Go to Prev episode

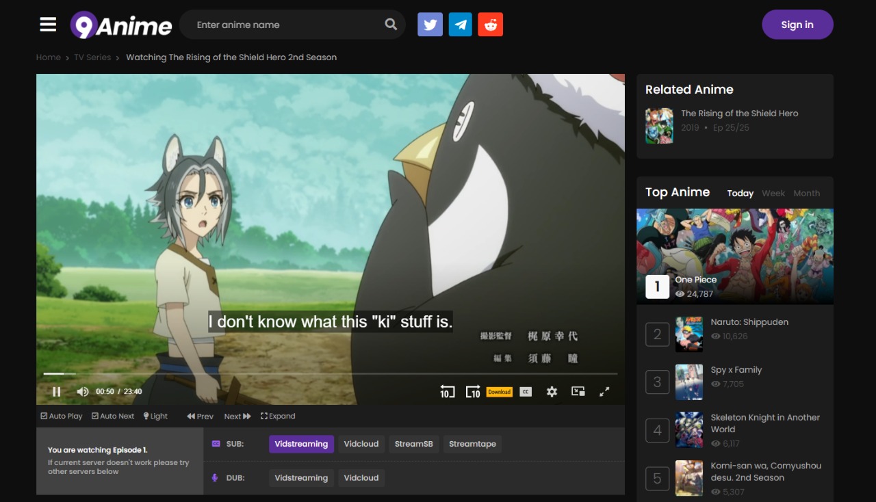(x=200, y=416)
